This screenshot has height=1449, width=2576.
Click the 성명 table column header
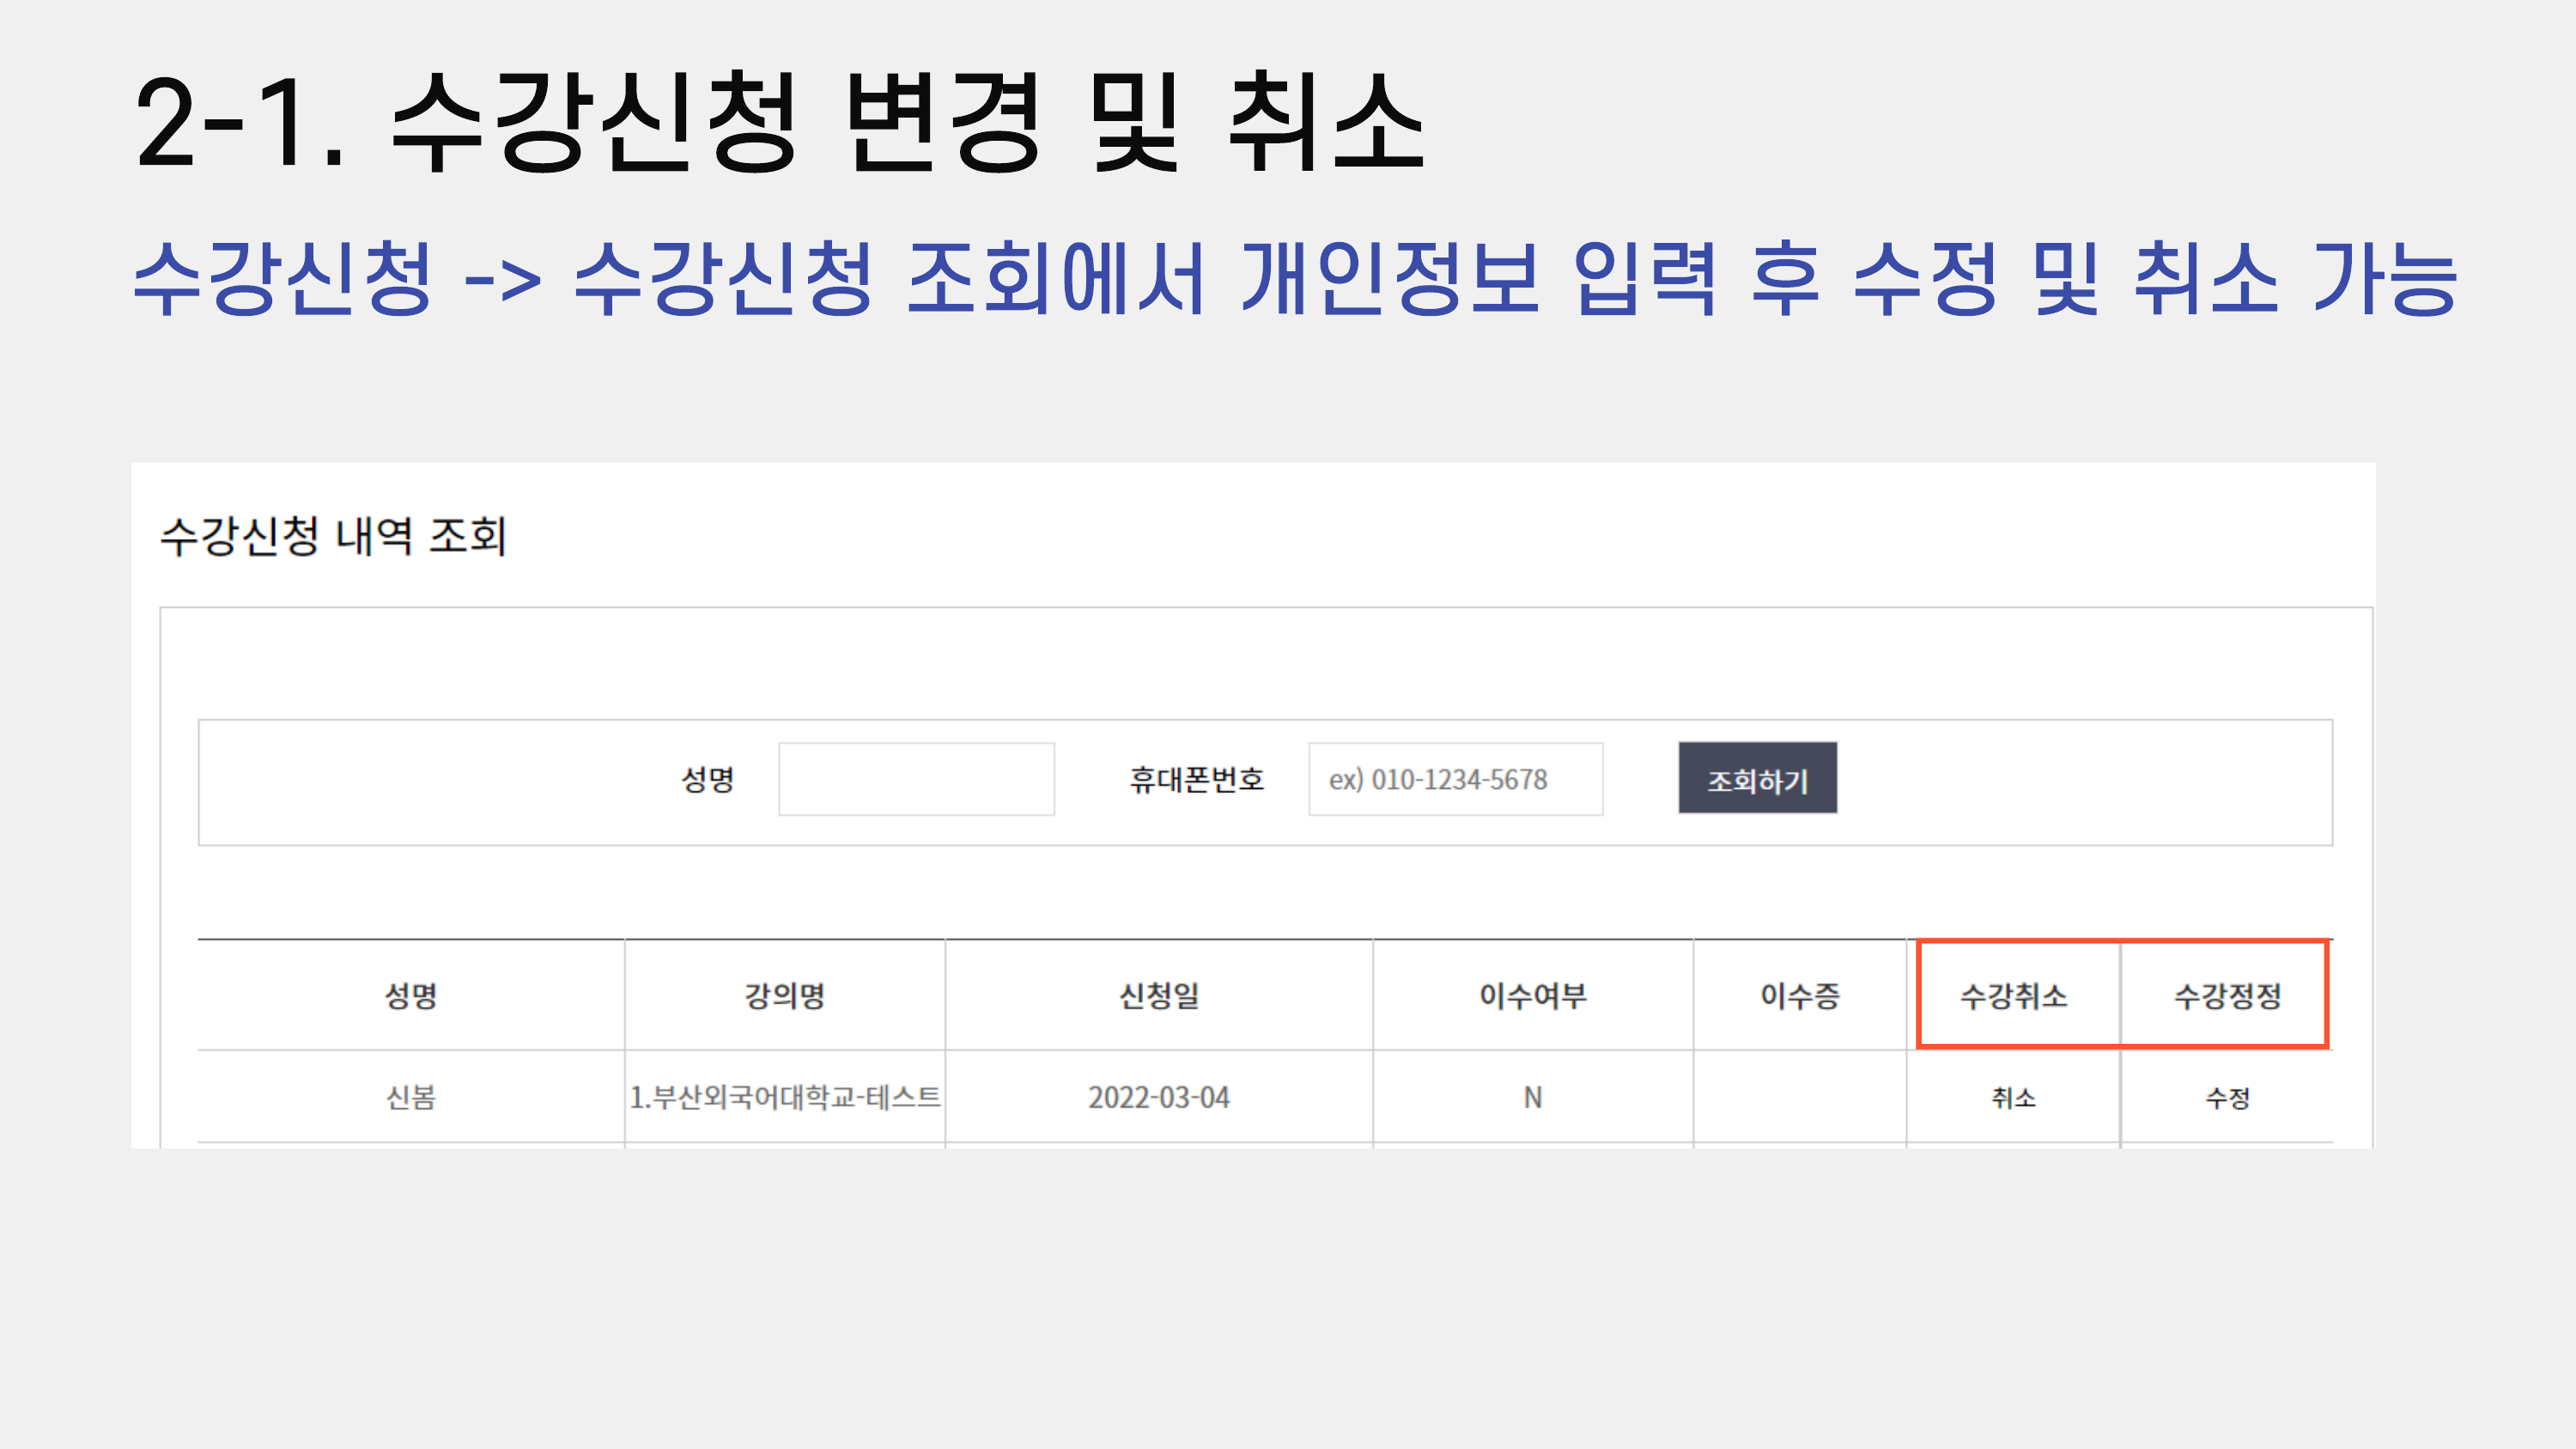tap(410, 995)
